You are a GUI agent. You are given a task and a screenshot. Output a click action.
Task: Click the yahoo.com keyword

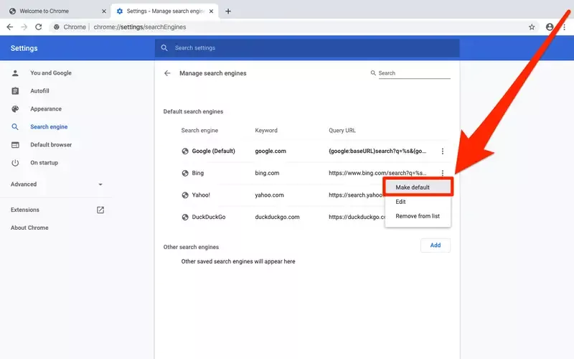270,195
